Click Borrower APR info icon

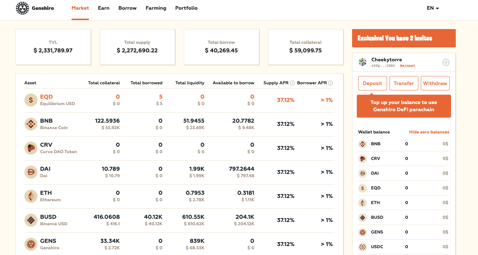tap(331, 83)
